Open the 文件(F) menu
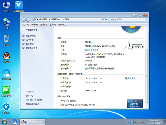This screenshot has height=125, width=166. [26, 24]
